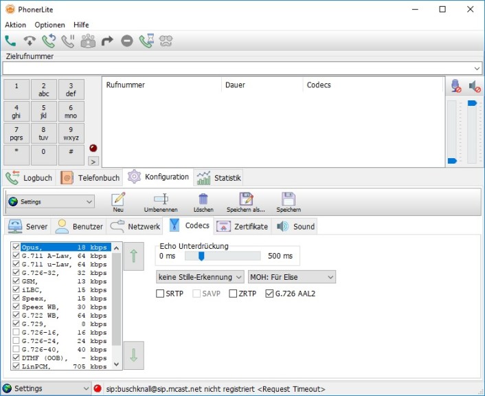Open the Optionen menu

[49, 25]
